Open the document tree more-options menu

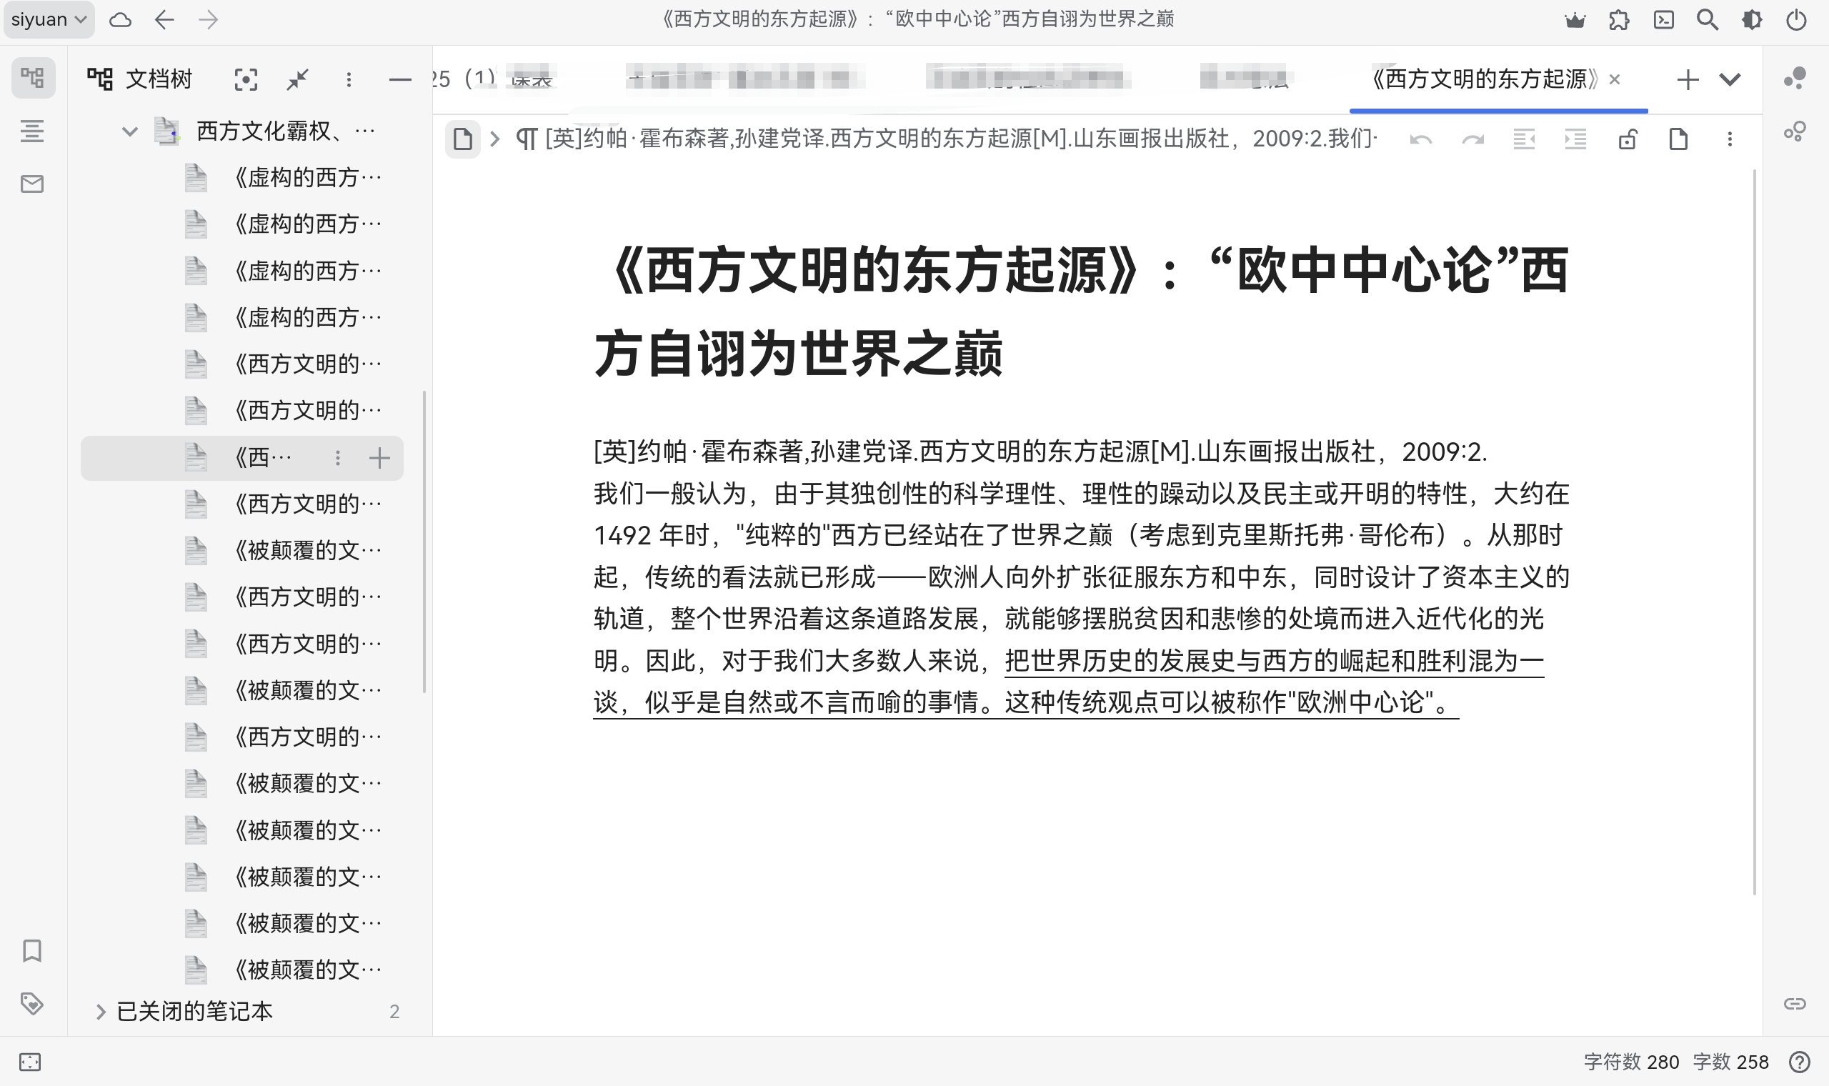pyautogui.click(x=349, y=79)
